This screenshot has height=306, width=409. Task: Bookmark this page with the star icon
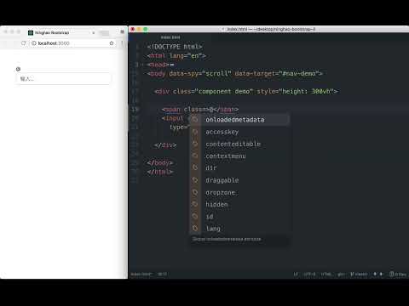[x=112, y=43]
